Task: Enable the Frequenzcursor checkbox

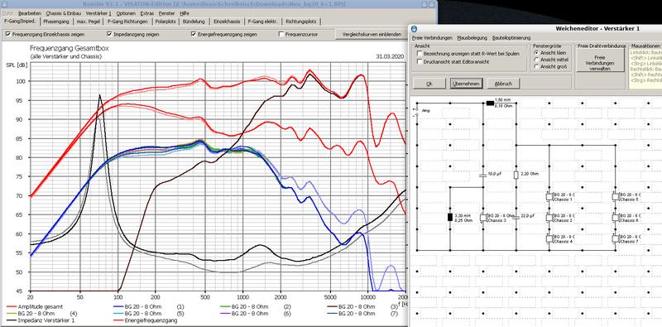Action: click(281, 34)
